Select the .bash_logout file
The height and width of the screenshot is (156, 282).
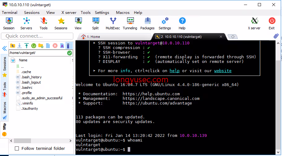tap(31, 82)
